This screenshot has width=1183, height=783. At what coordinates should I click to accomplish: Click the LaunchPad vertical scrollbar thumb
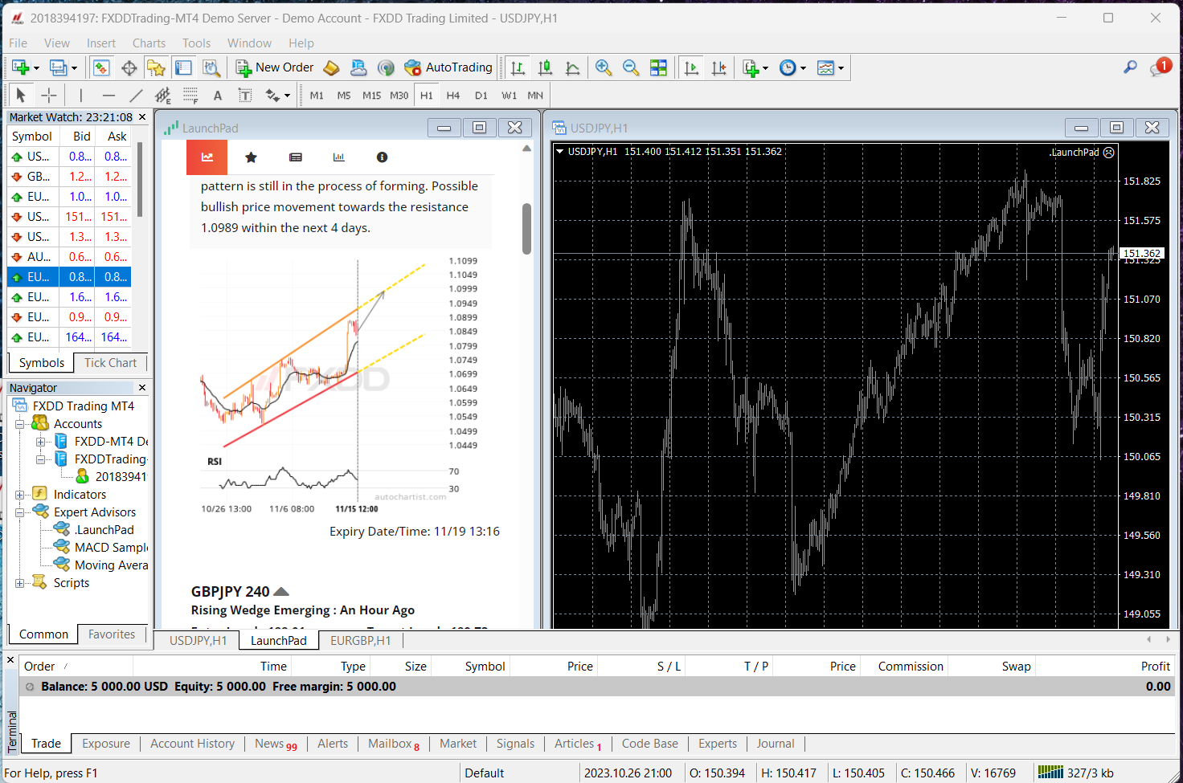click(x=527, y=228)
